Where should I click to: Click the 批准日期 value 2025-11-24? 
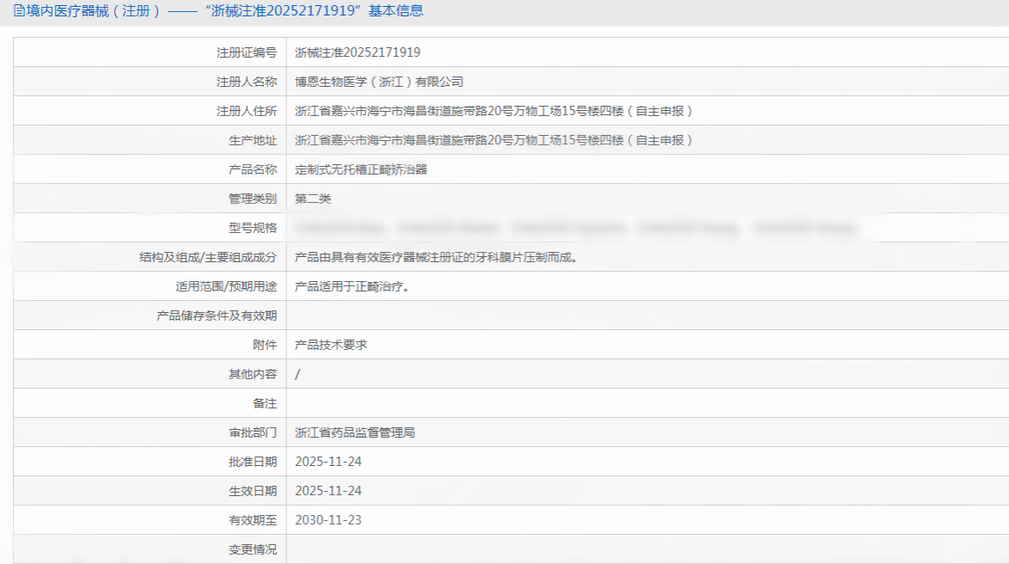tap(328, 462)
